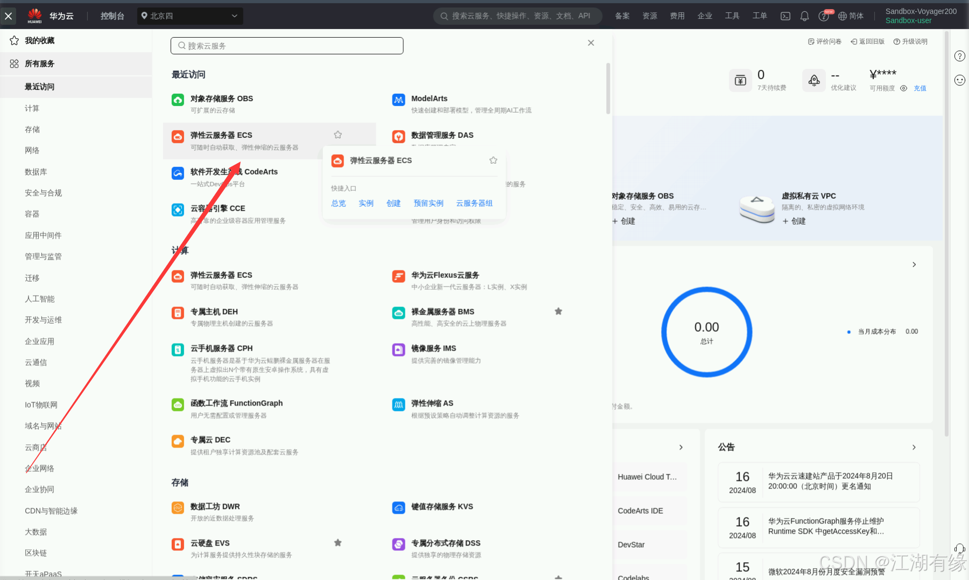Open 升级说明 upgrade notes
This screenshot has width=969, height=580.
pos(911,41)
